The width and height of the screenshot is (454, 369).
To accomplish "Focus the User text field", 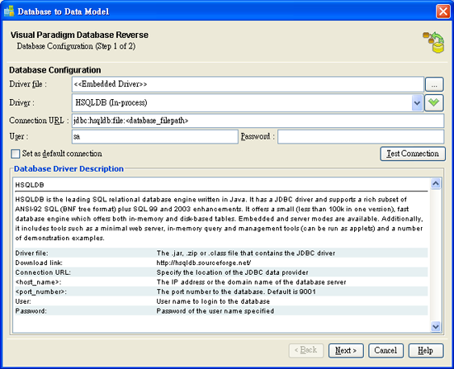I will click(x=155, y=136).
